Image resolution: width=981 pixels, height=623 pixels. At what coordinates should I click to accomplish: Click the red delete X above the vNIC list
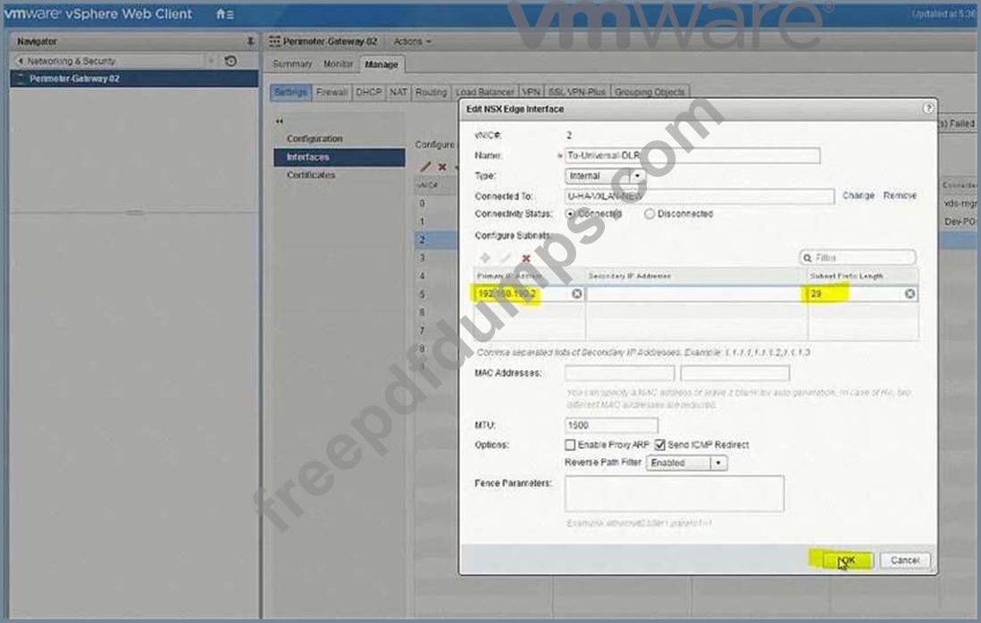coord(442,166)
